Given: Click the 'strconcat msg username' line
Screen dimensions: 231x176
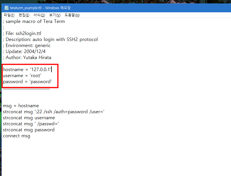Looking at the screenshot, I should click(29, 118).
